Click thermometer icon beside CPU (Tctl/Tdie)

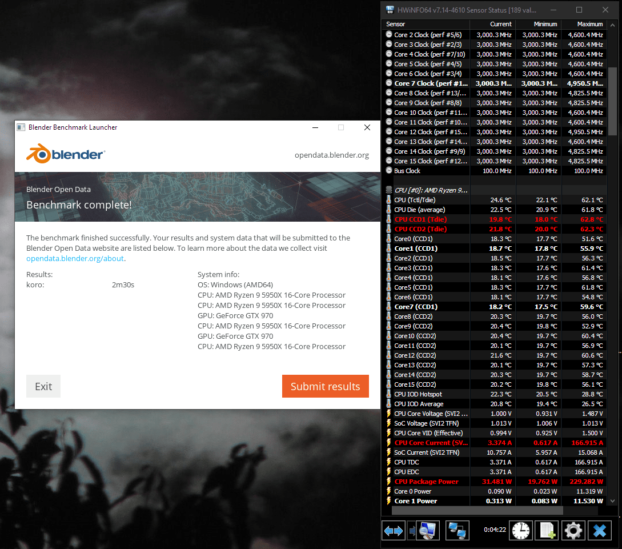click(389, 200)
